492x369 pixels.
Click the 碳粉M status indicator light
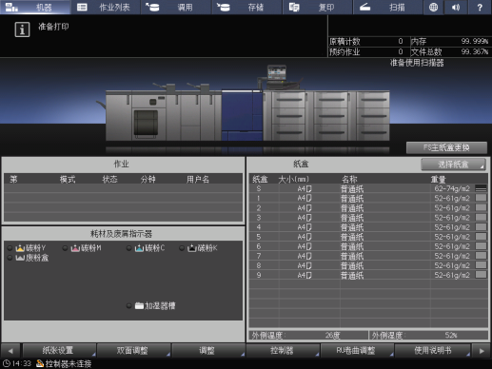(x=65, y=248)
